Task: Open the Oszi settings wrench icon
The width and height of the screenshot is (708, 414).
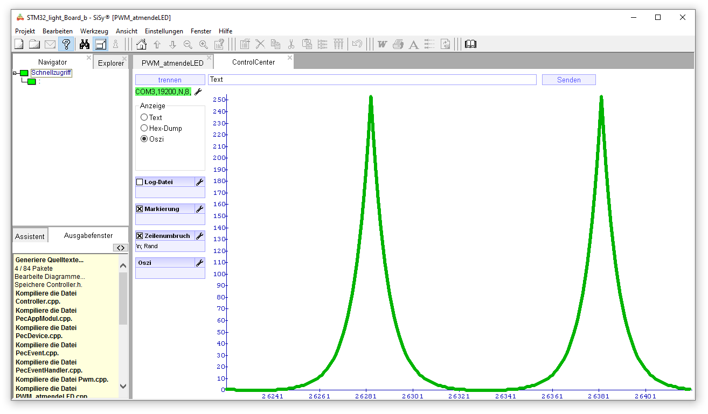Action: coord(199,263)
